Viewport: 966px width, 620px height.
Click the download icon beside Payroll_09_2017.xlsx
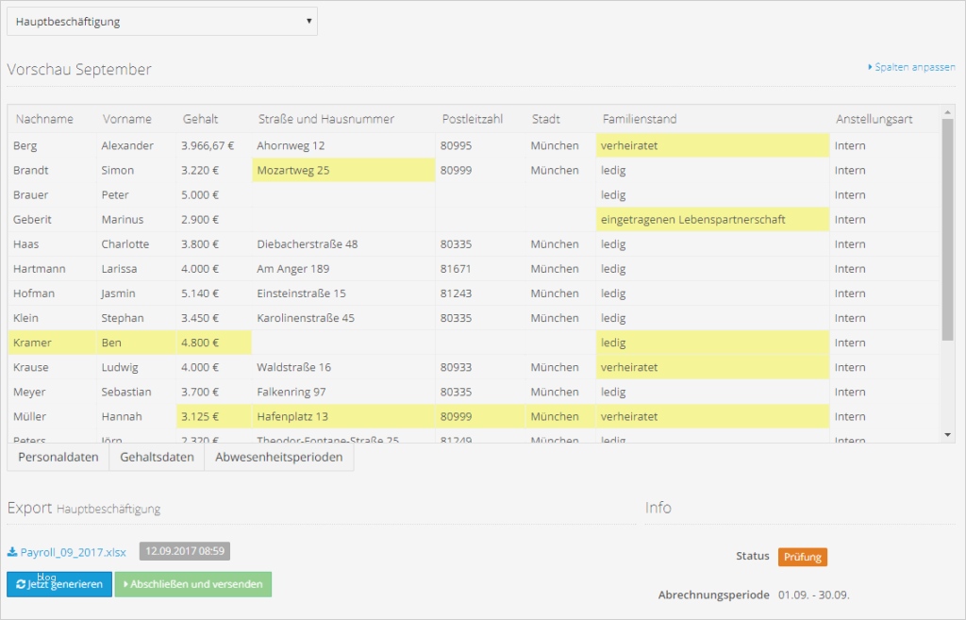click(x=12, y=552)
